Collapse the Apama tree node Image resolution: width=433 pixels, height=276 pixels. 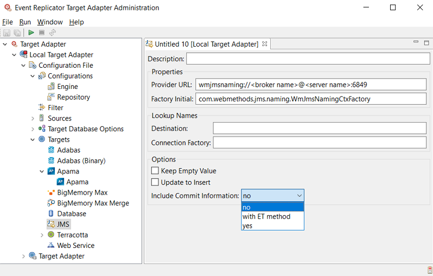click(x=42, y=171)
